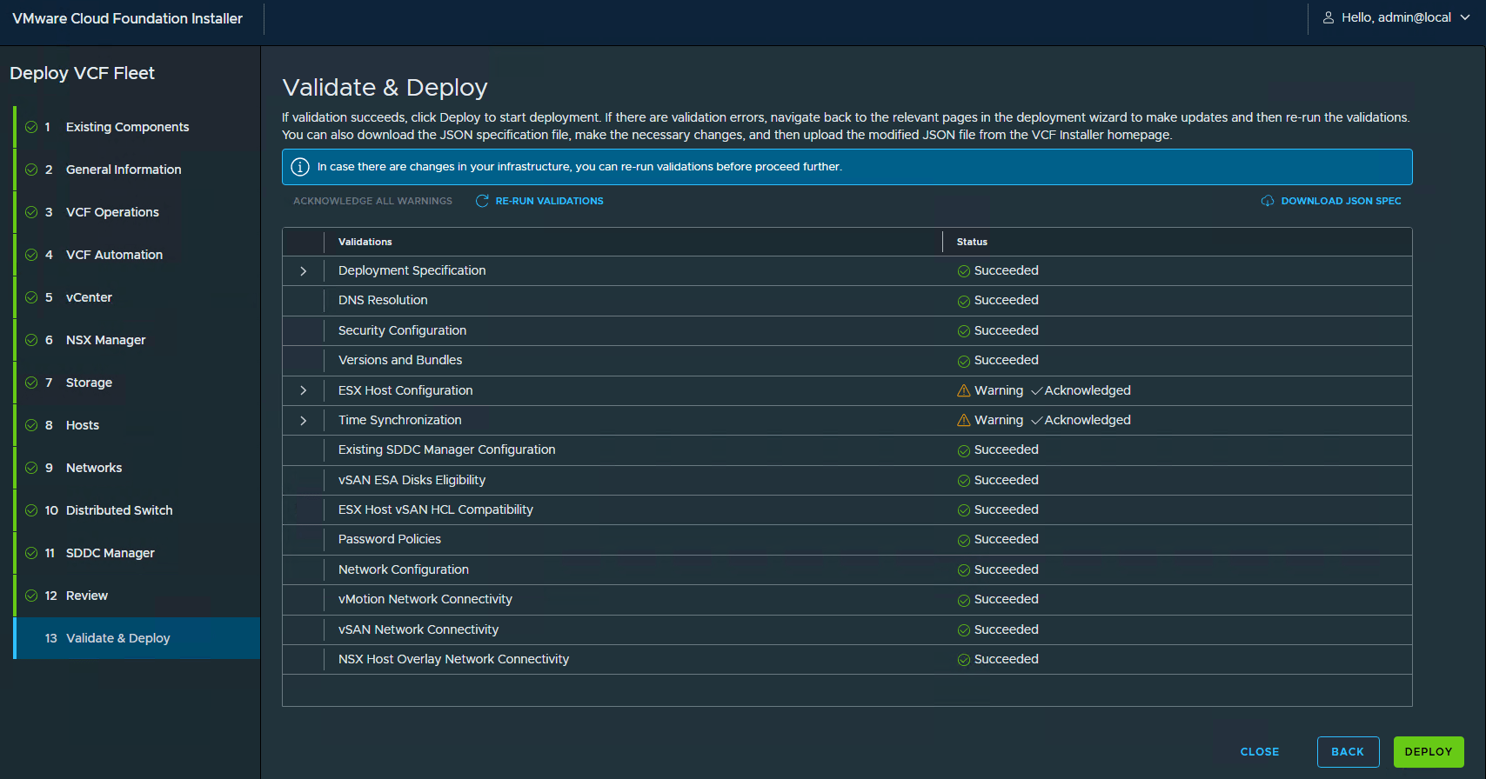The width and height of the screenshot is (1486, 779).
Task: Click the 'Password Policies' validation text
Action: (x=390, y=539)
